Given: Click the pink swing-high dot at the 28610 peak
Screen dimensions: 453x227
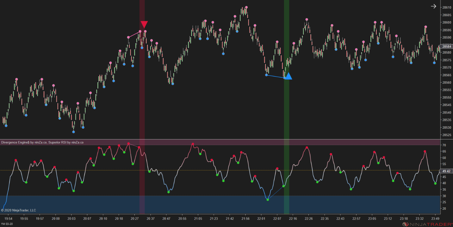Looking at the screenshot, I should pos(246,7).
